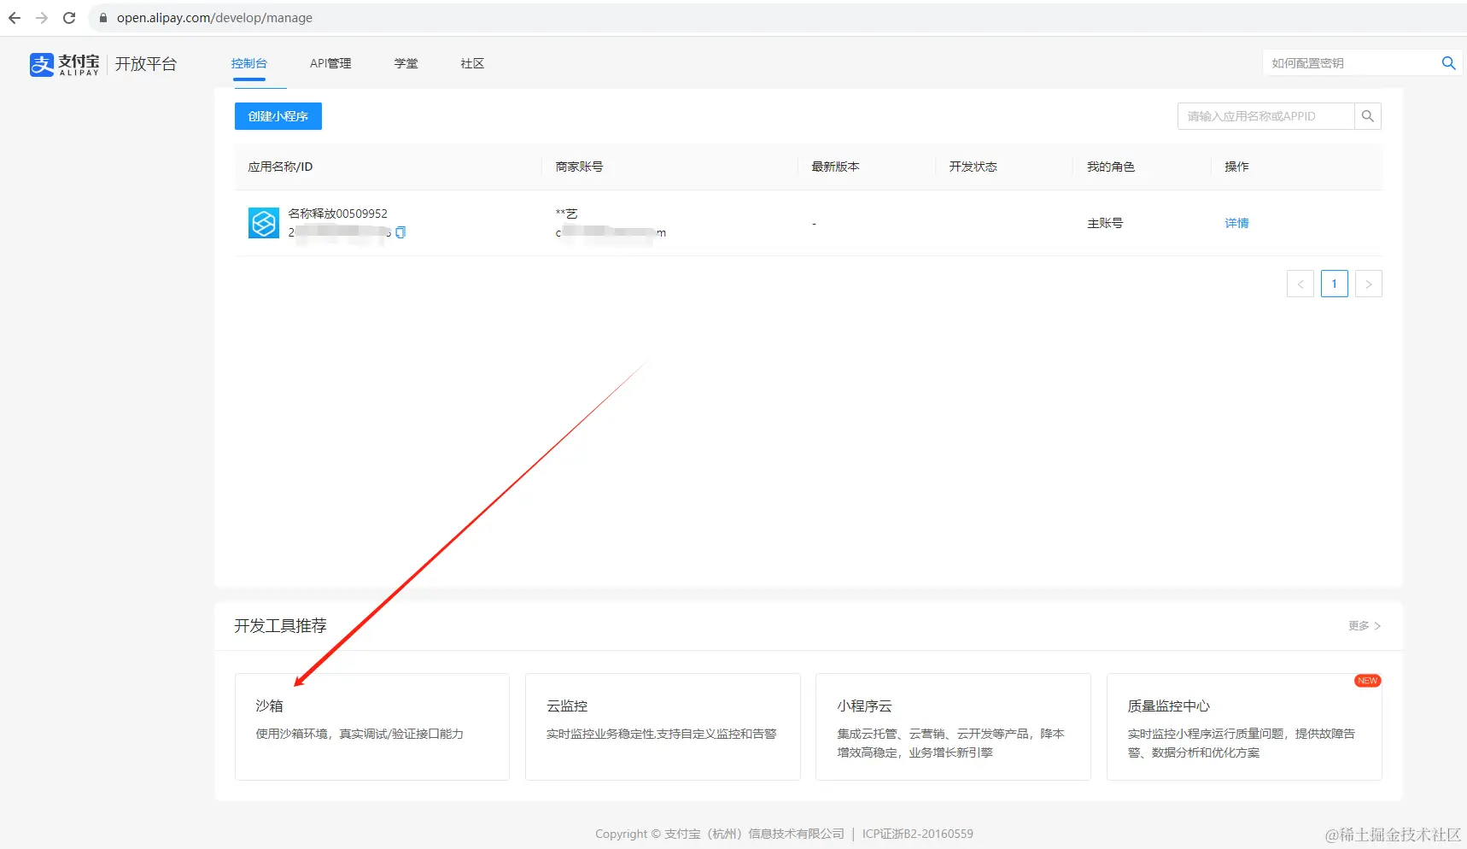Click the ICP证浙B2-20160559 footer text
The image size is (1467, 849).
coord(918,834)
